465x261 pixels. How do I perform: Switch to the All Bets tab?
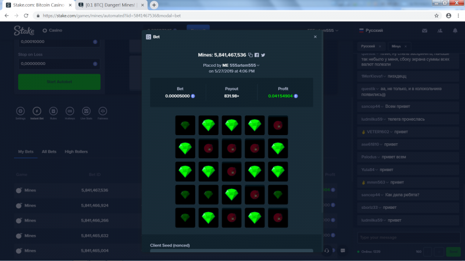pyautogui.click(x=49, y=151)
